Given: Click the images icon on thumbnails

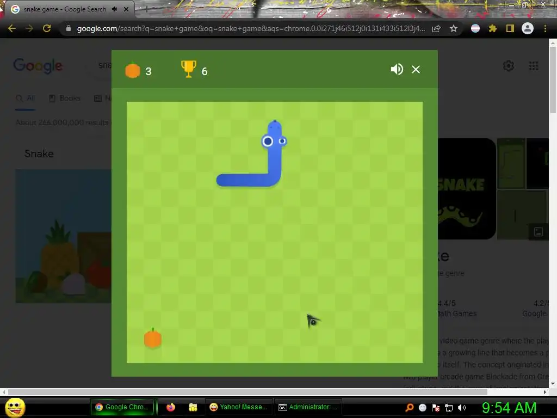Looking at the screenshot, I should 539,232.
